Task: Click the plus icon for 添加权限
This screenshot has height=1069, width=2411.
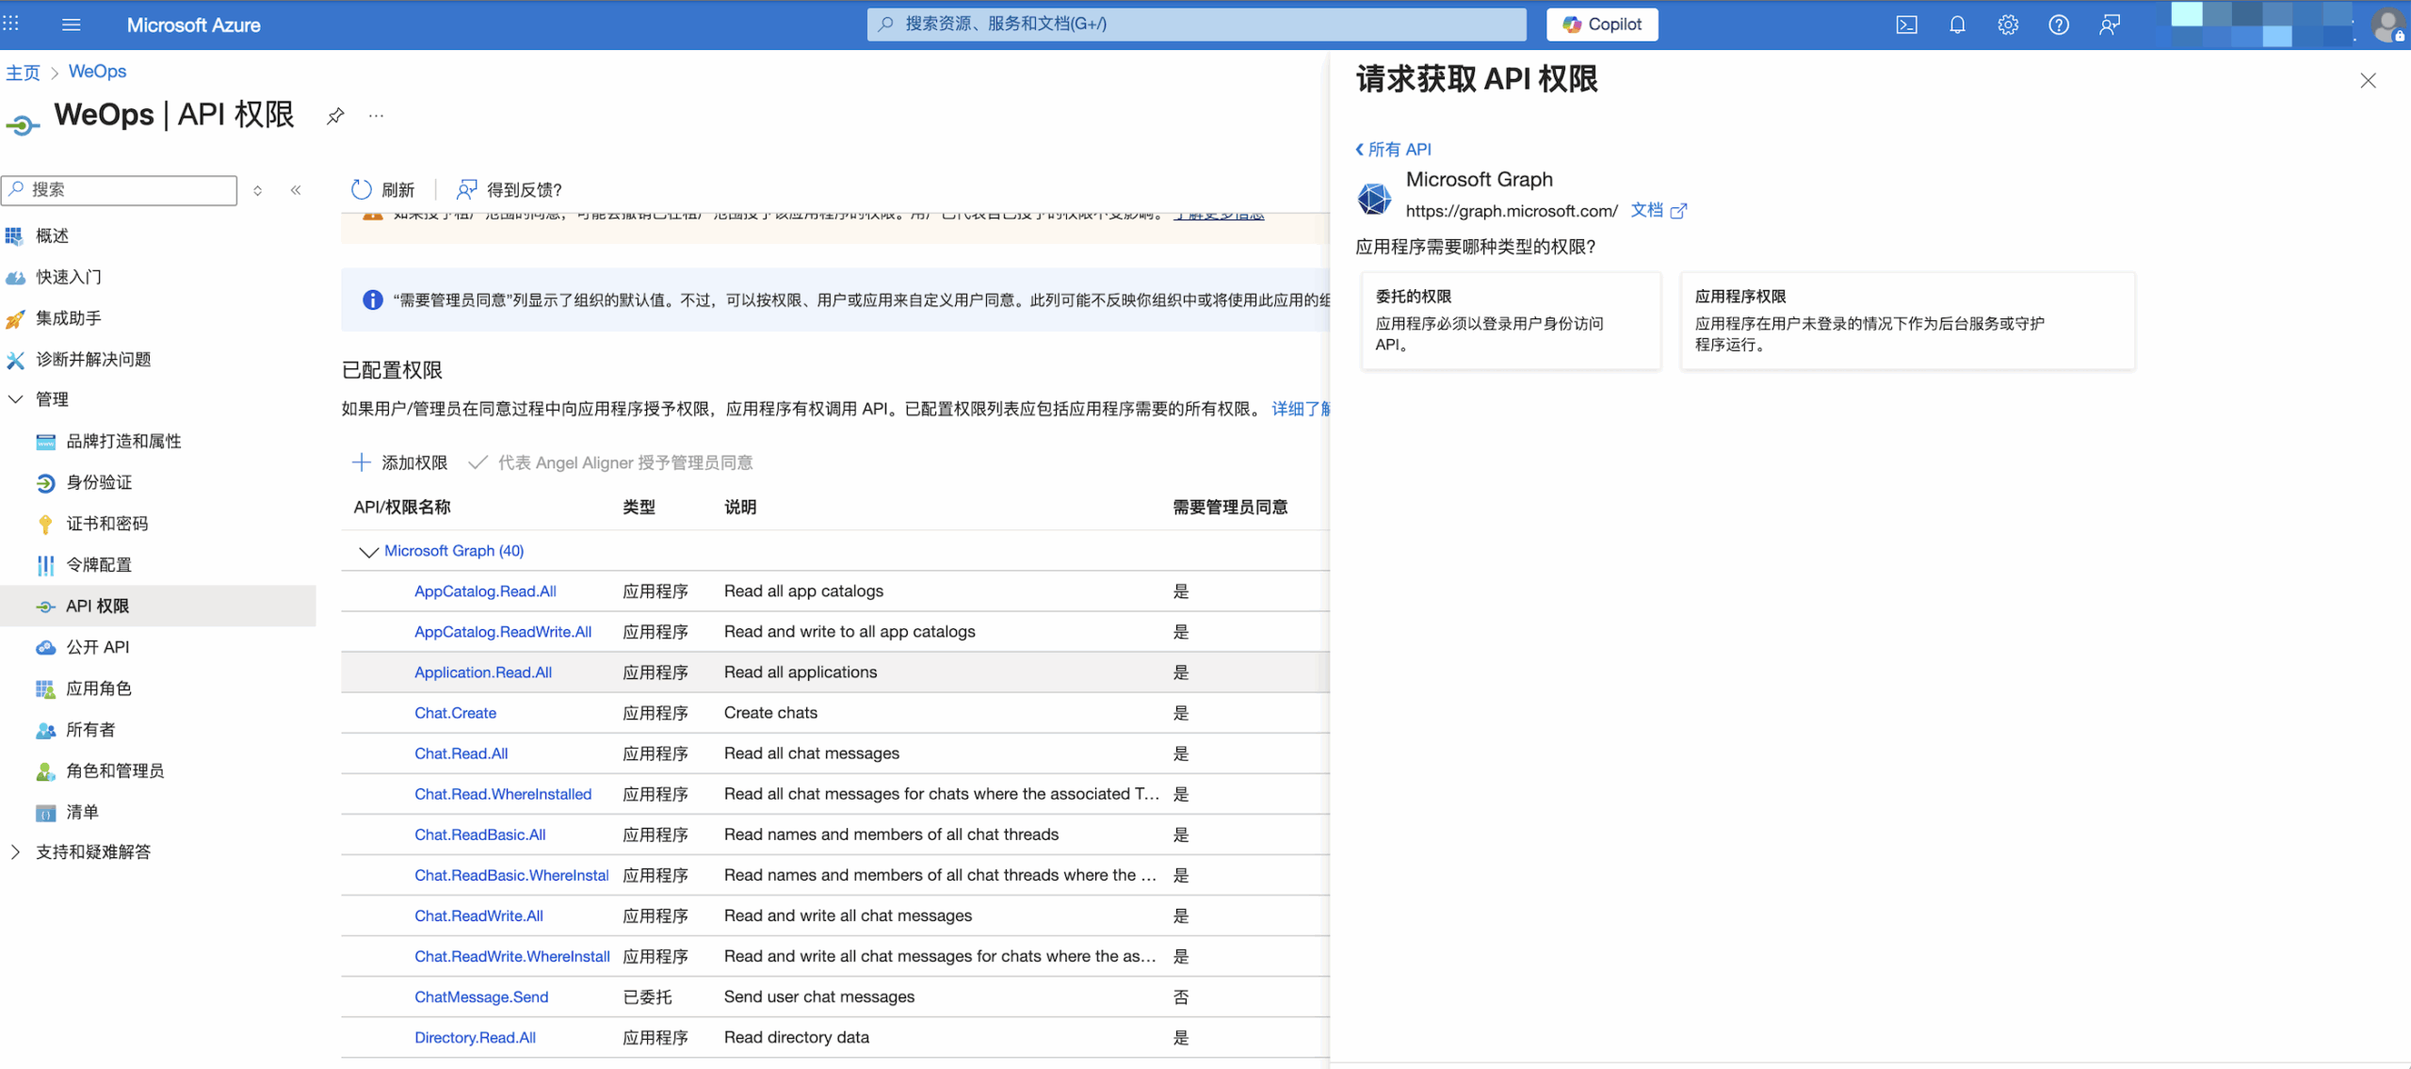Action: tap(361, 462)
